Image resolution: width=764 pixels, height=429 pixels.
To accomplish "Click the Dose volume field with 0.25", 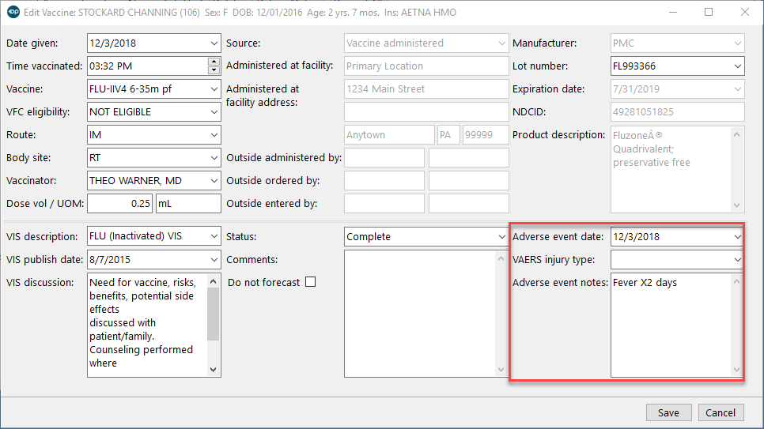I will pyautogui.click(x=120, y=204).
